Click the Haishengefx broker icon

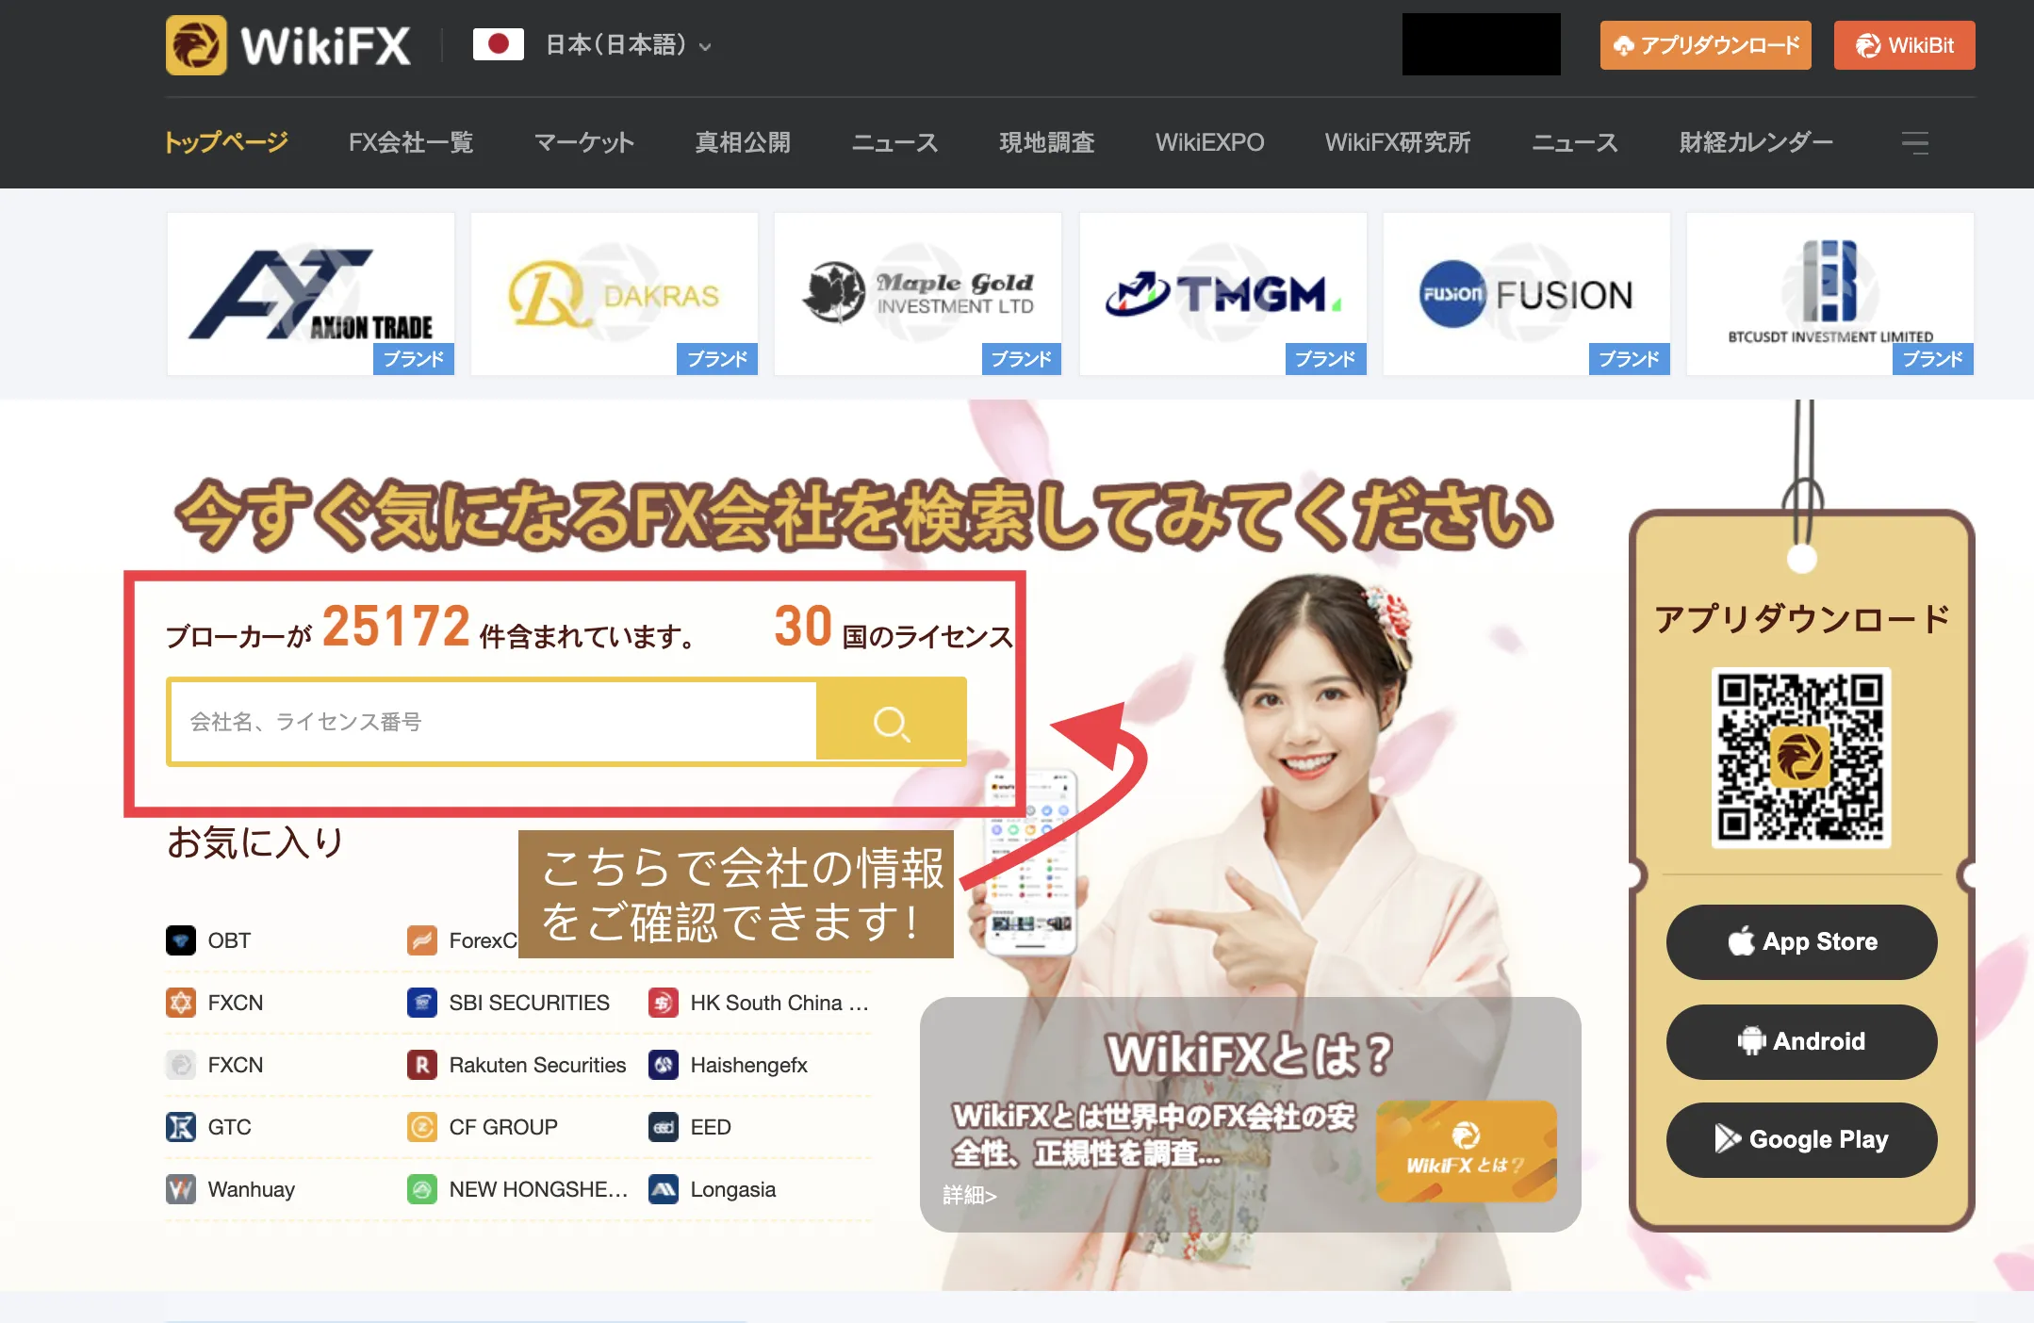[664, 1065]
